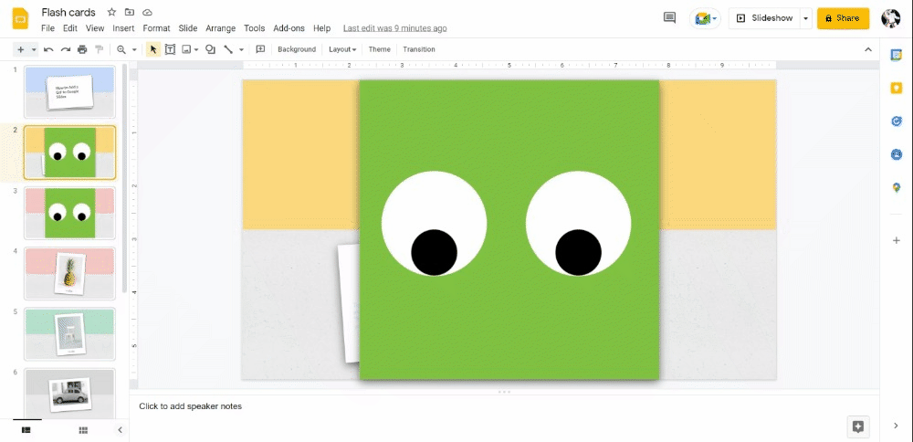Star the Flash cards presentation
Image resolution: width=913 pixels, height=442 pixels.
pyautogui.click(x=111, y=12)
